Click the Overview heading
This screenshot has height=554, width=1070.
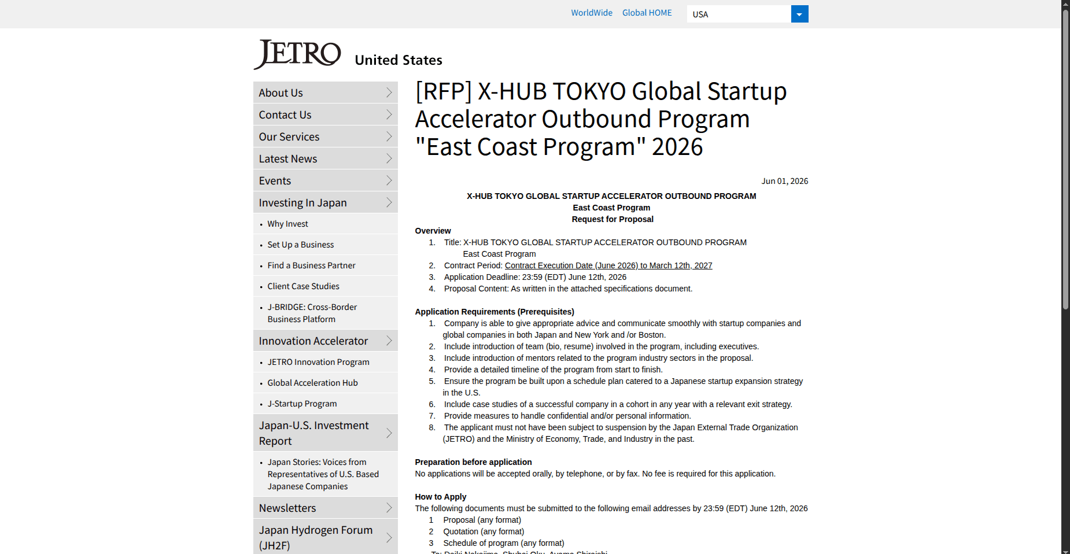[x=433, y=231]
